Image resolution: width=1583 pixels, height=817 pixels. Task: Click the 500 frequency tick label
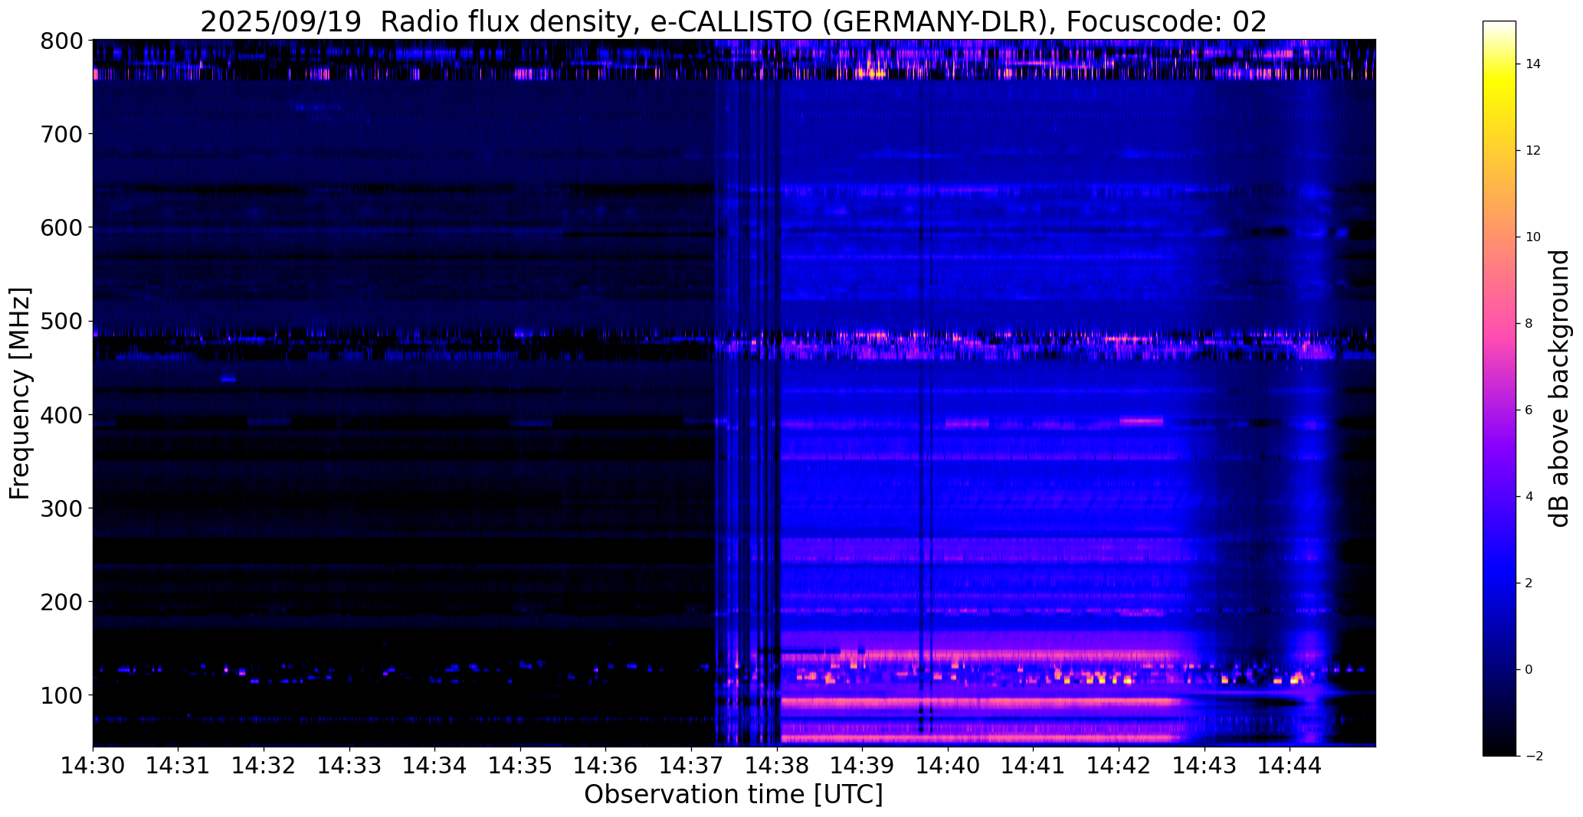coord(61,322)
